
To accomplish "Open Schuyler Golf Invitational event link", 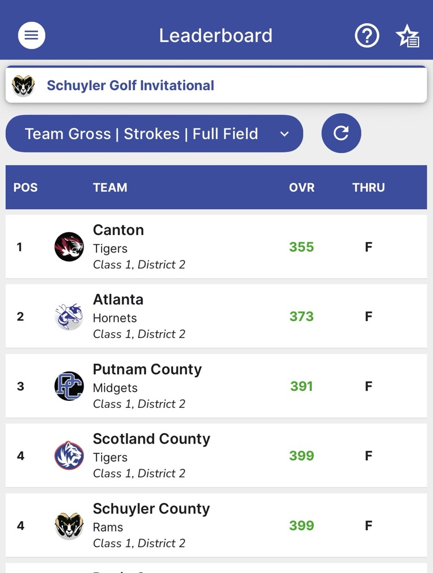I will pos(130,85).
